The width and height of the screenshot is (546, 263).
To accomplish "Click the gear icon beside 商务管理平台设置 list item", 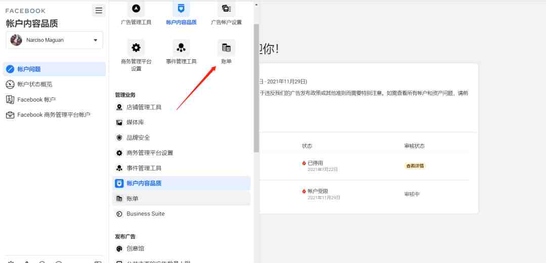I will coord(119,153).
